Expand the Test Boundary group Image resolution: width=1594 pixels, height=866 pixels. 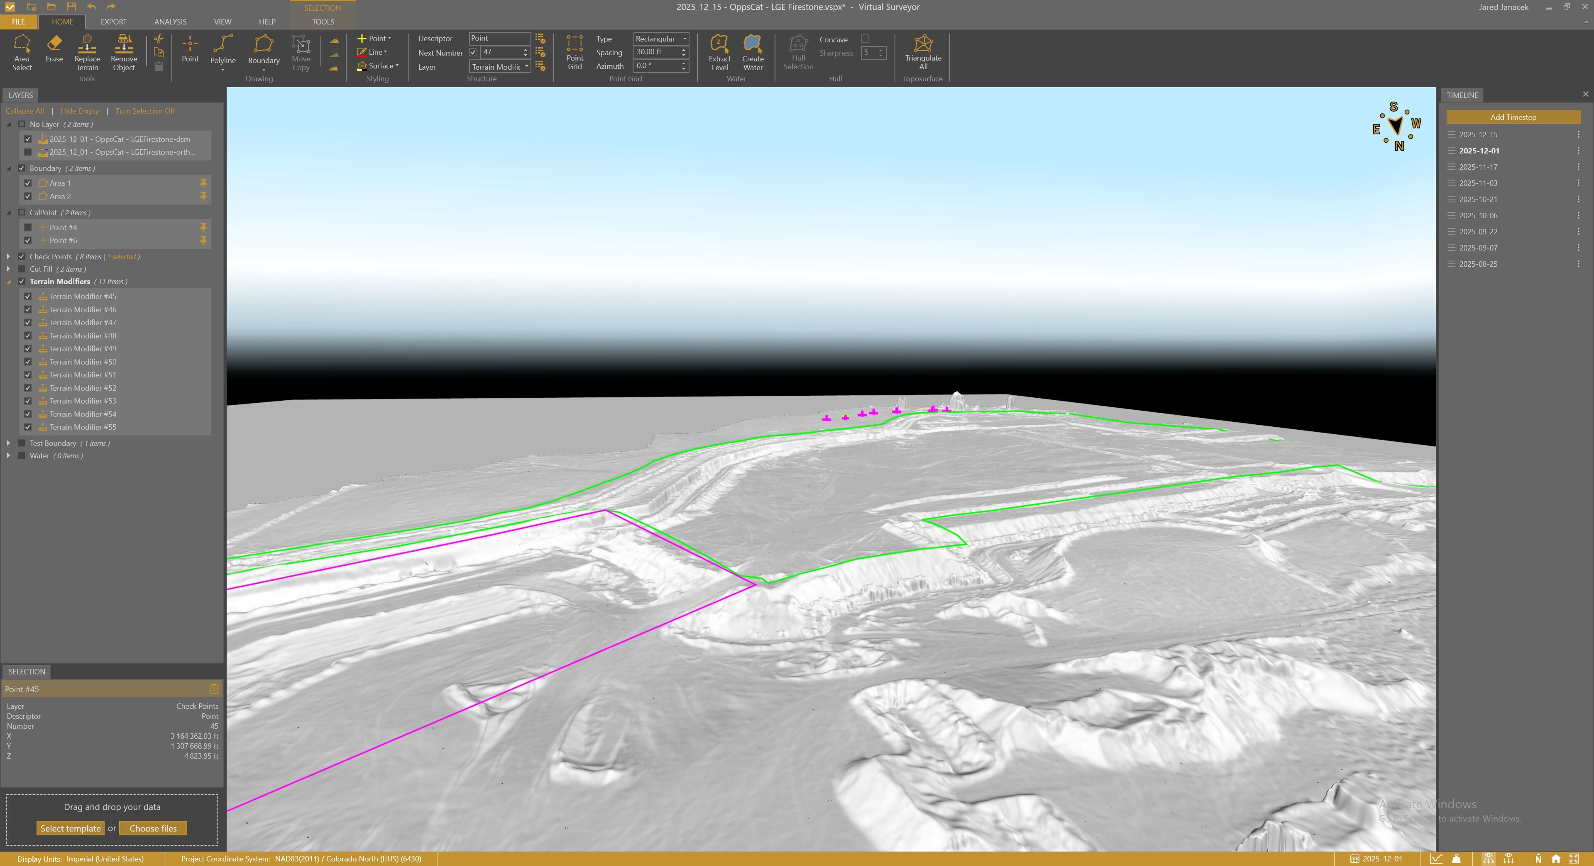pos(8,443)
